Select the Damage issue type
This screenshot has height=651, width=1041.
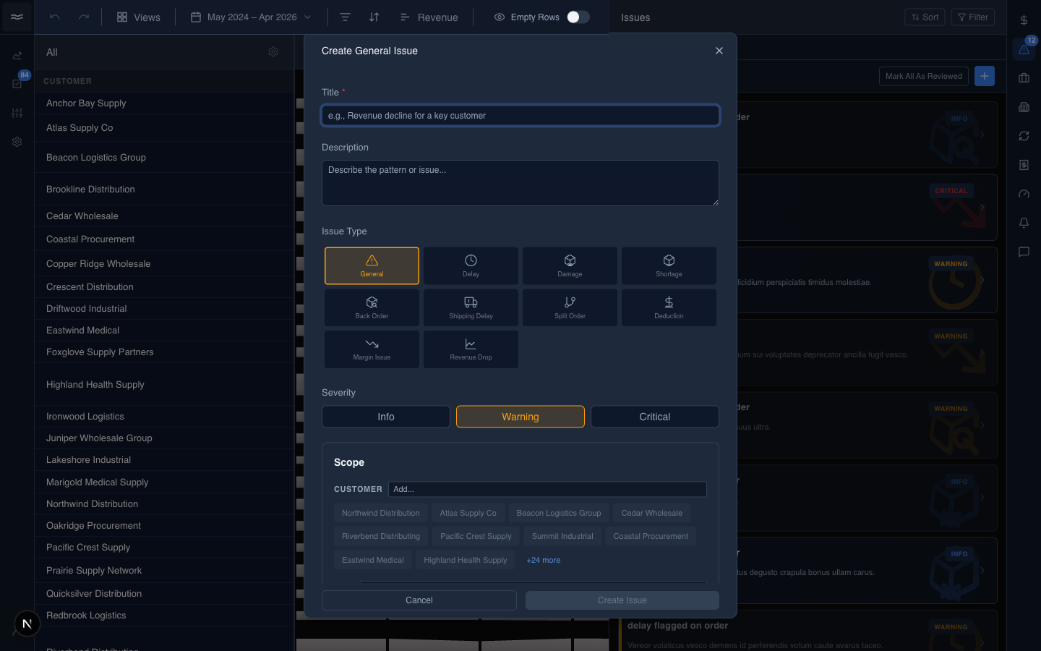coord(570,265)
